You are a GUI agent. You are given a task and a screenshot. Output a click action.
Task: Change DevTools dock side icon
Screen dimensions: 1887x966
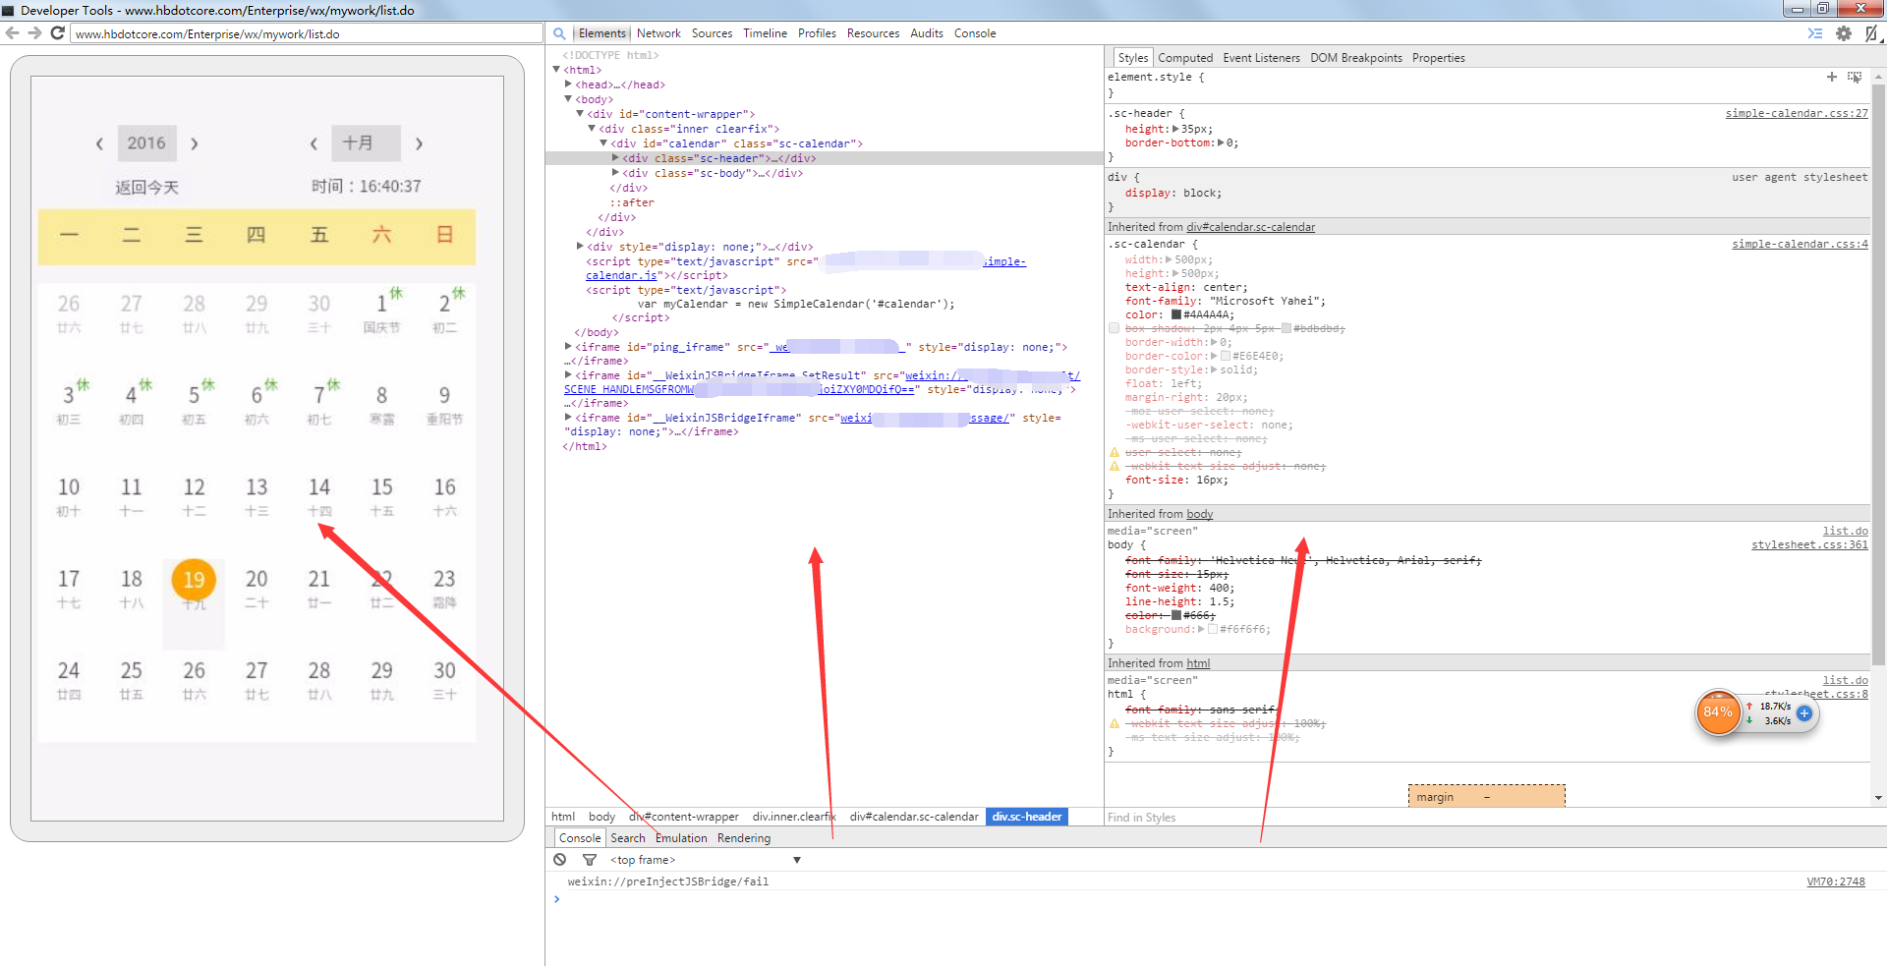coord(1871,33)
